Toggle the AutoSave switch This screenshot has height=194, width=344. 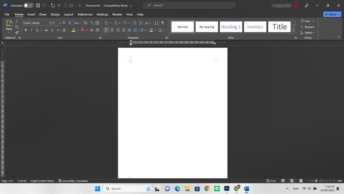pos(29,5)
